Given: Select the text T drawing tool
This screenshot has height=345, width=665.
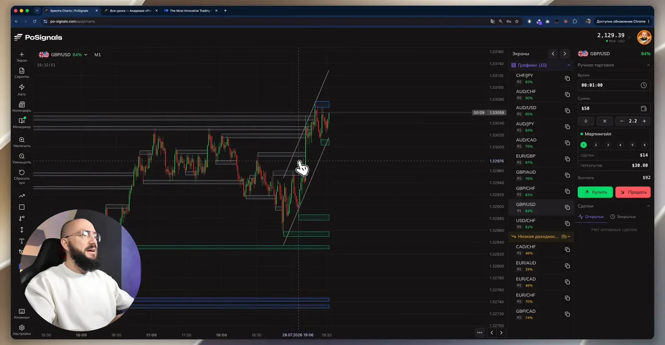Looking at the screenshot, I should [22, 241].
